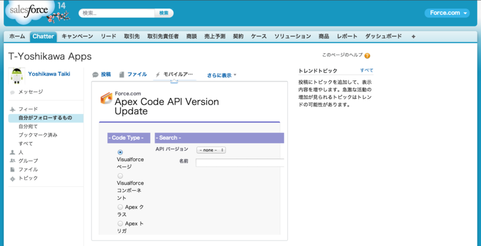Viewport: 481px width, 246px height.
Task: Click the people (人) person icon
Action: coord(13,152)
